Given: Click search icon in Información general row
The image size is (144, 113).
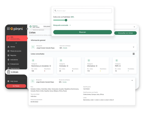Looking at the screenshot, I should pyautogui.click(x=33, y=47).
